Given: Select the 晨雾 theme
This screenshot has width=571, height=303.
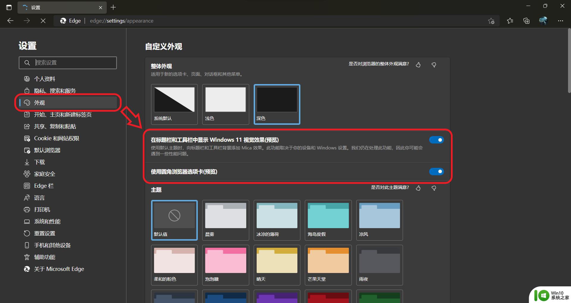Looking at the screenshot, I should click(225, 220).
